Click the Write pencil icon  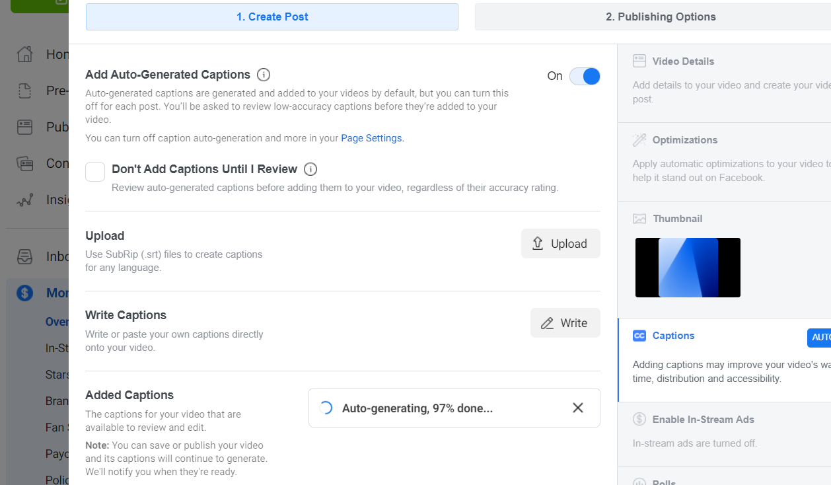[x=547, y=323]
